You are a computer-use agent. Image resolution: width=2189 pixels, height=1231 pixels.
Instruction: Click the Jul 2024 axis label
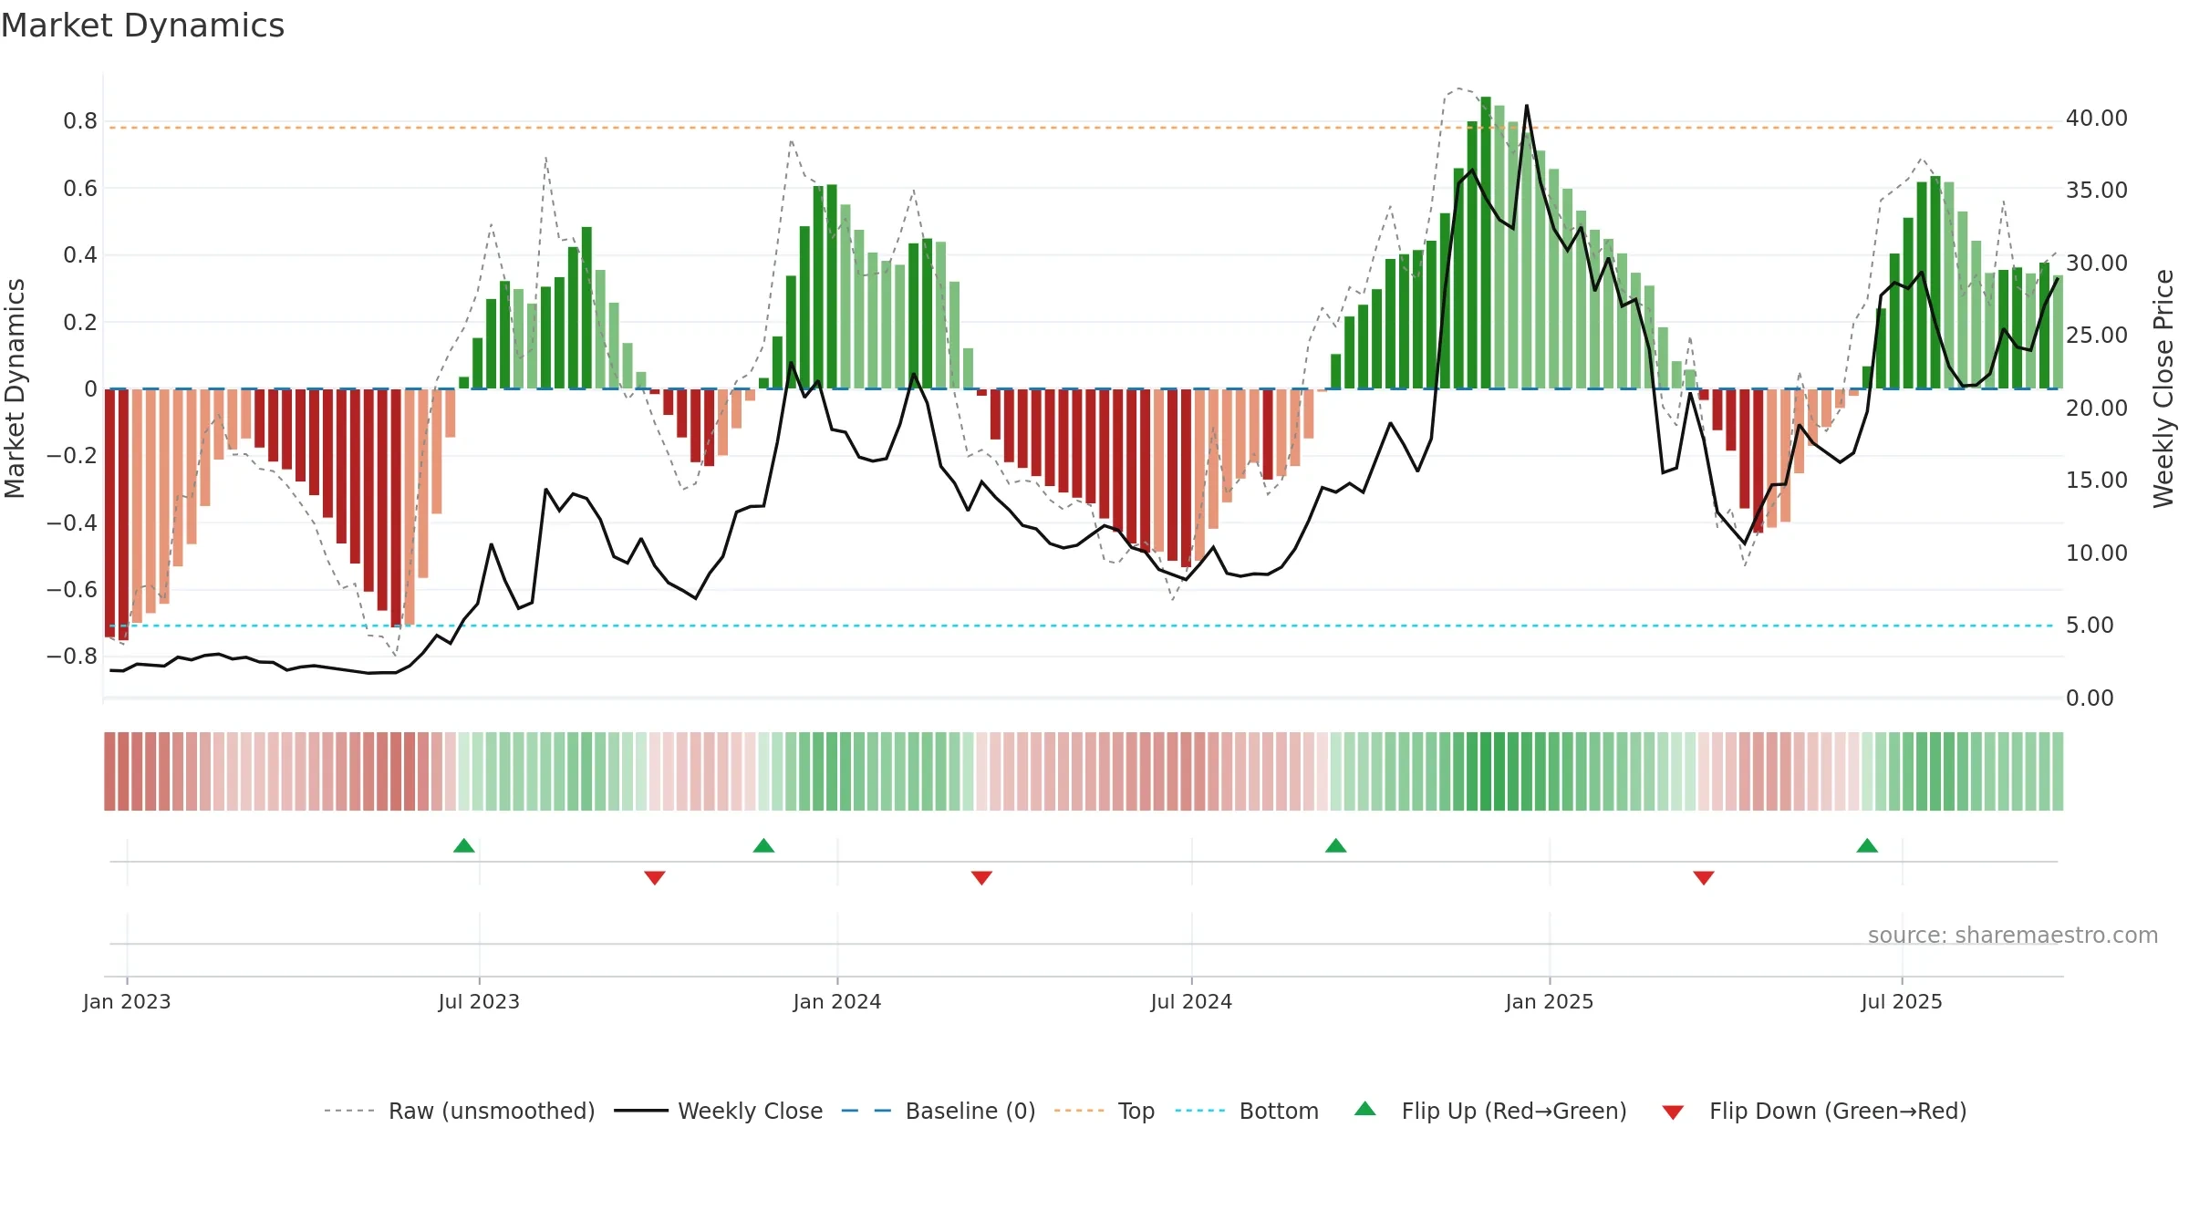[x=1191, y=1001]
